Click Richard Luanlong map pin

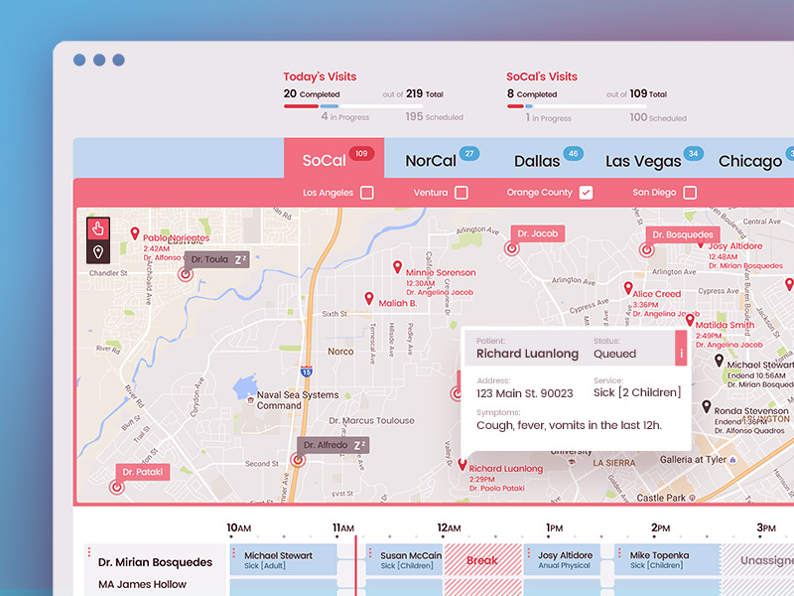[463, 464]
